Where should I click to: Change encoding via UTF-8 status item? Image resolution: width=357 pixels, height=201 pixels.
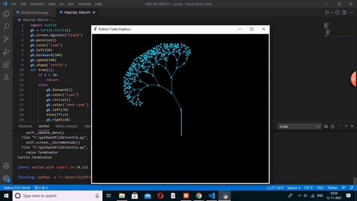(x=308, y=188)
